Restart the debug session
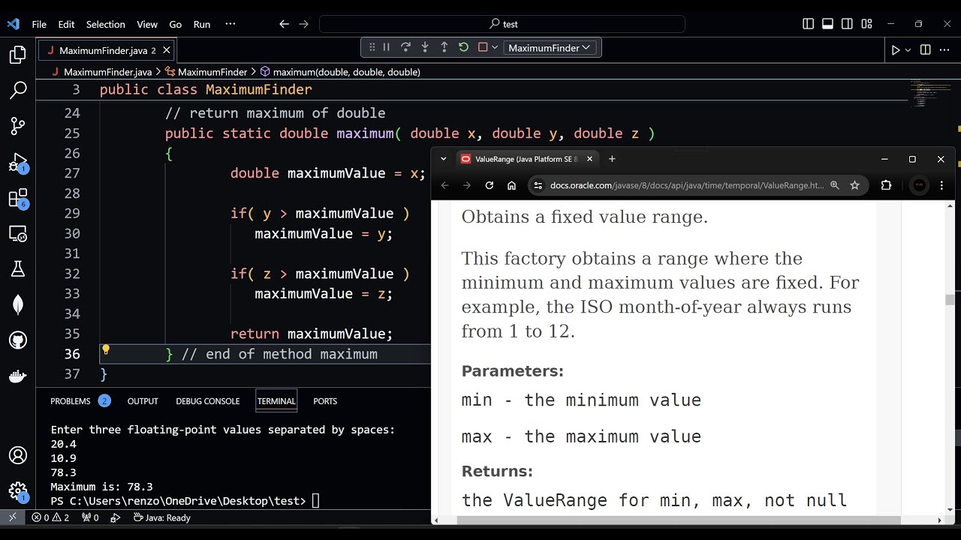961x540 pixels. [x=463, y=47]
